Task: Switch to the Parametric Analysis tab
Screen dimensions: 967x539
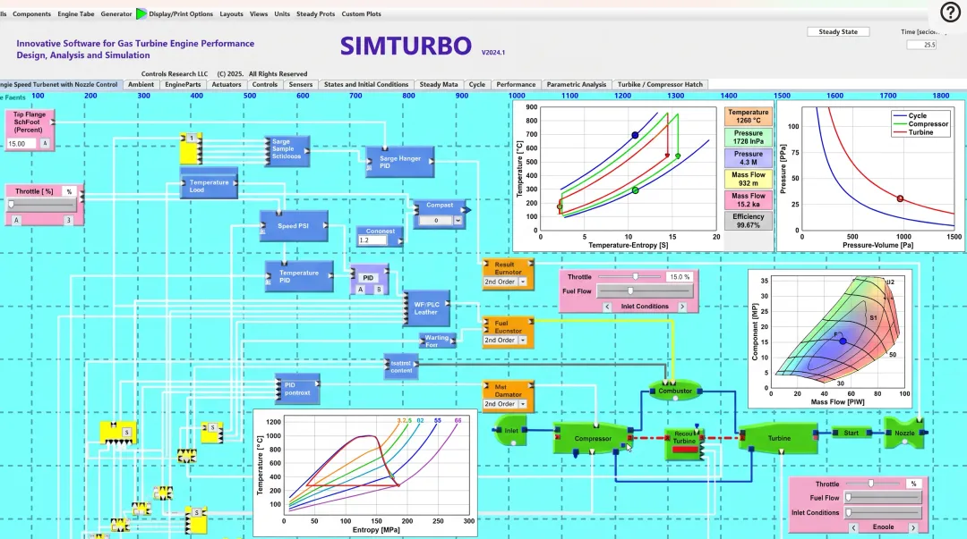Action: click(x=576, y=84)
